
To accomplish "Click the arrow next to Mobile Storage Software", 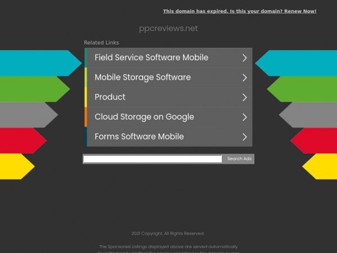I will click(244, 78).
